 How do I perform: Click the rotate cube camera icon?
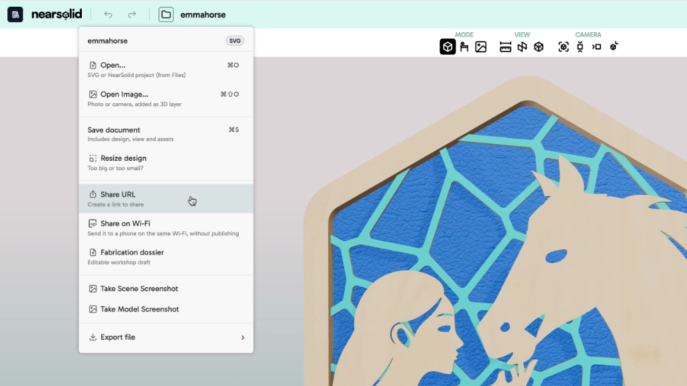(613, 46)
